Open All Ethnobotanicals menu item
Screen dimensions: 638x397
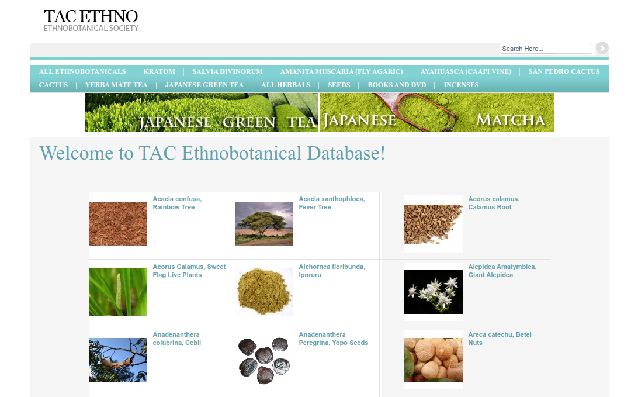(82, 71)
